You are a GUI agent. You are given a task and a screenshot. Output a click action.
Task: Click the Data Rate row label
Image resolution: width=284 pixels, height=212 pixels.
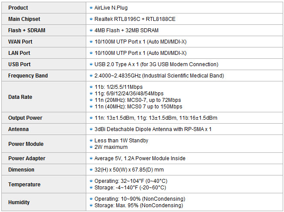pyautogui.click(x=20, y=97)
